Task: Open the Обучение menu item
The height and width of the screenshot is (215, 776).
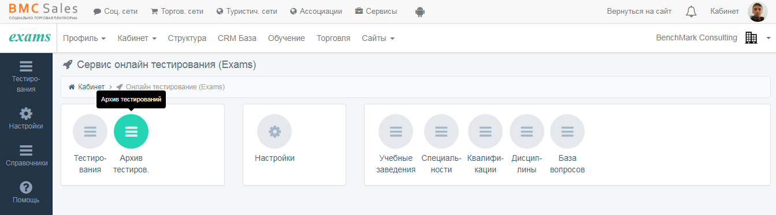Action: 287,38
